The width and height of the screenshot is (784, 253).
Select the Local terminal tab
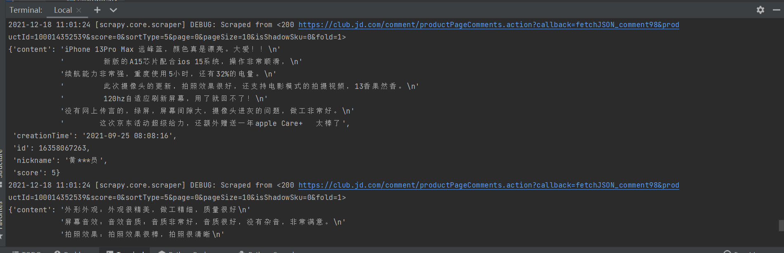[x=63, y=10]
